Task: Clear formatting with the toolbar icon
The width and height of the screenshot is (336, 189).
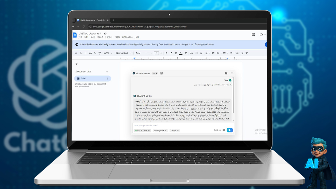Action: tap(247, 53)
